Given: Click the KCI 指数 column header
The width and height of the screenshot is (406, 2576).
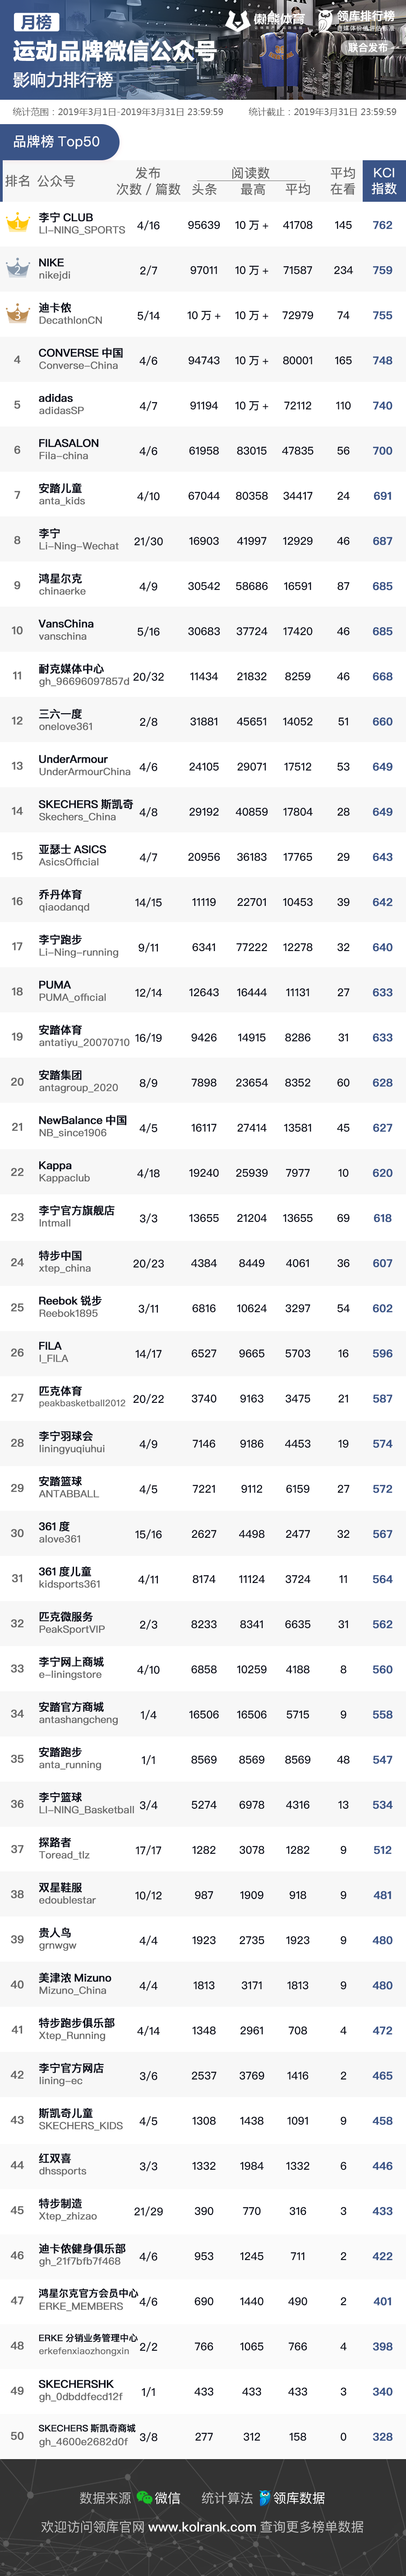Looking at the screenshot, I should point(383,181).
